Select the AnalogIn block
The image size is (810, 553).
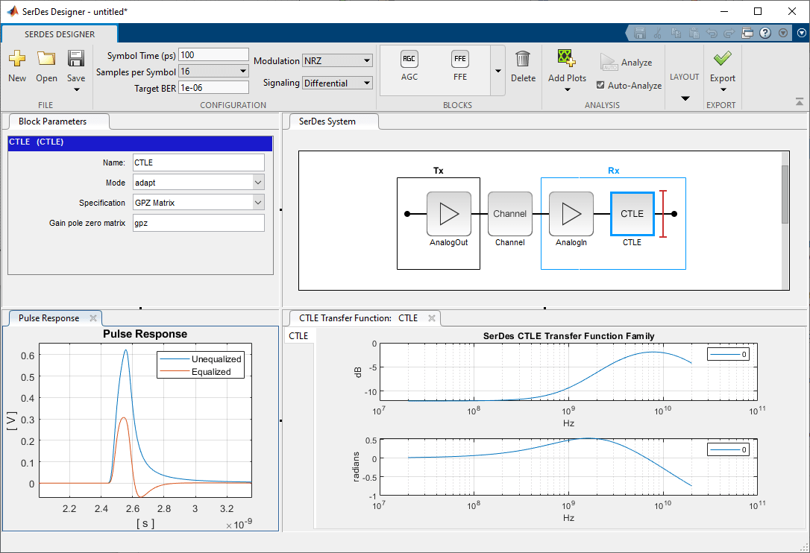point(571,214)
